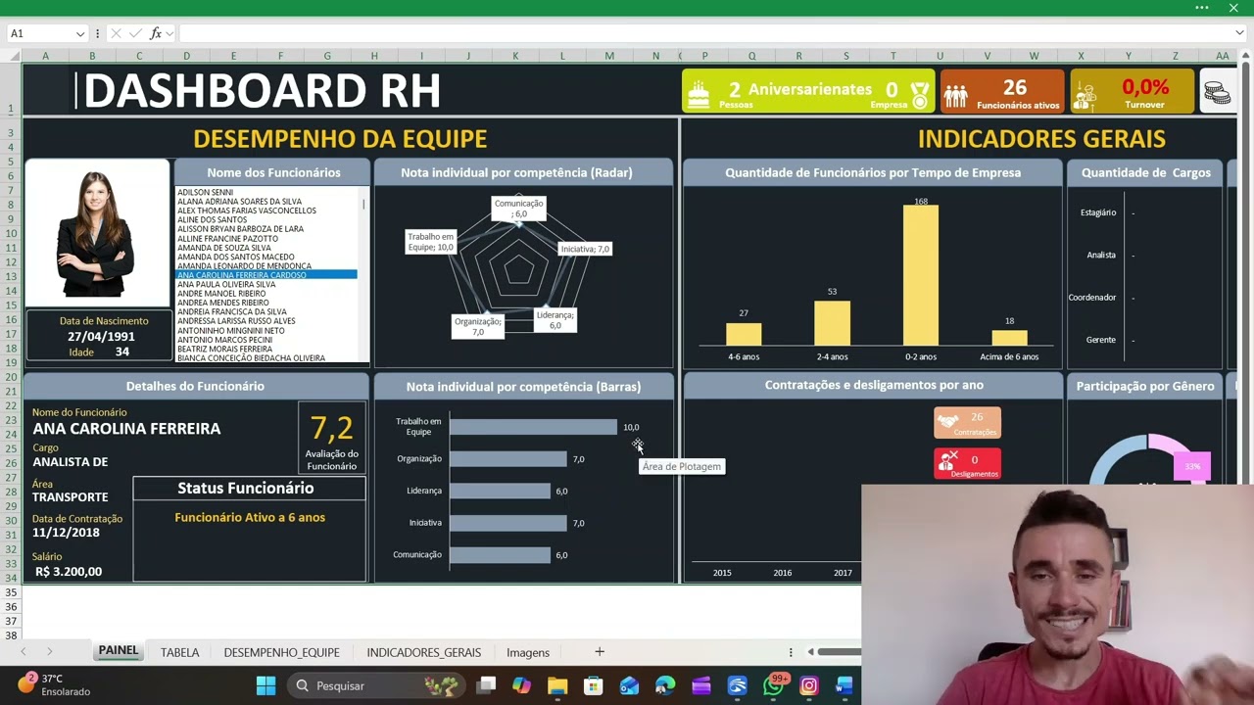This screenshot has width=1254, height=705.
Task: Click the Status Funcionário header box
Action: 249,488
